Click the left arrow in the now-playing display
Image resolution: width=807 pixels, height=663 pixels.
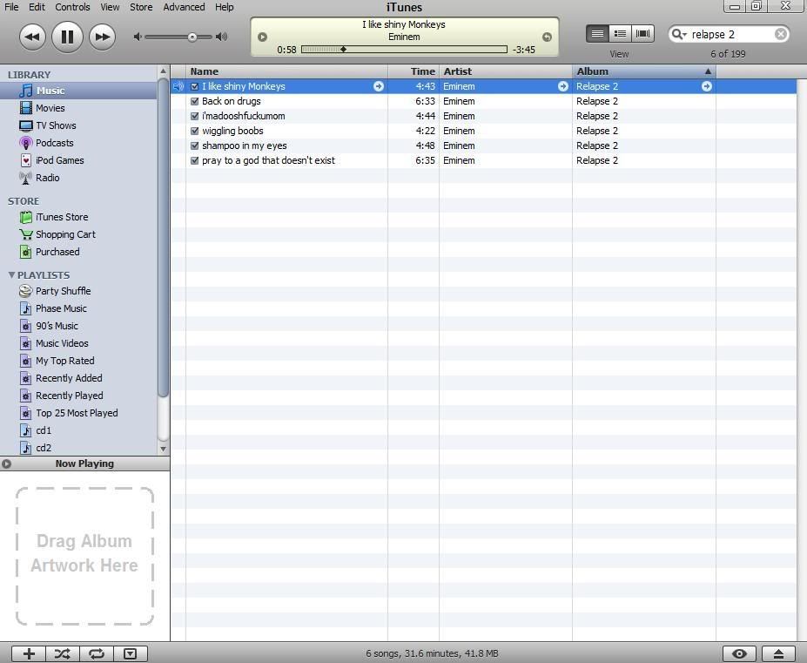point(262,37)
